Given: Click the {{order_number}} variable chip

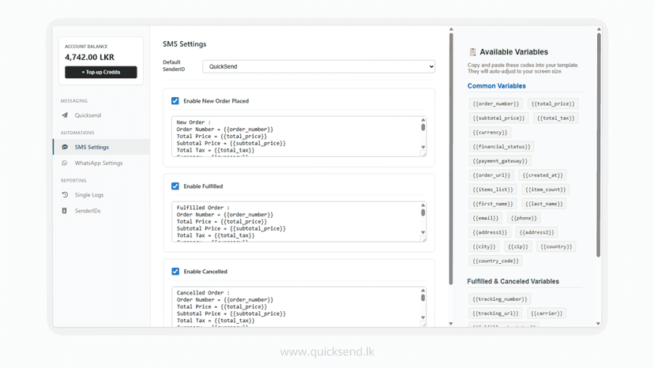Looking at the screenshot, I should [x=496, y=103].
